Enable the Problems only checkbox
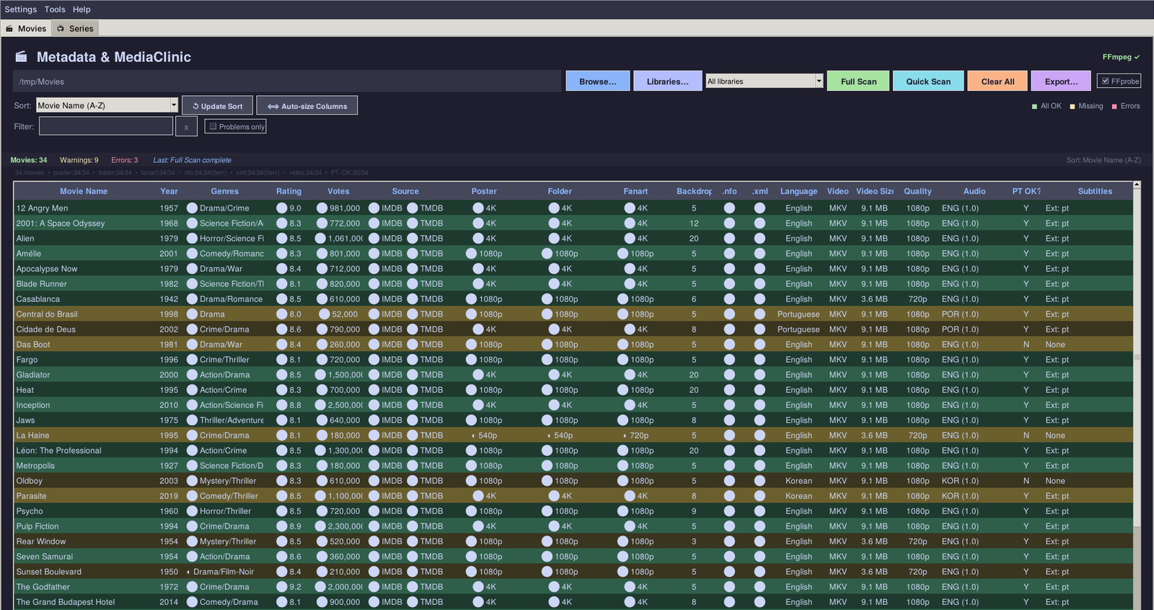 213,126
